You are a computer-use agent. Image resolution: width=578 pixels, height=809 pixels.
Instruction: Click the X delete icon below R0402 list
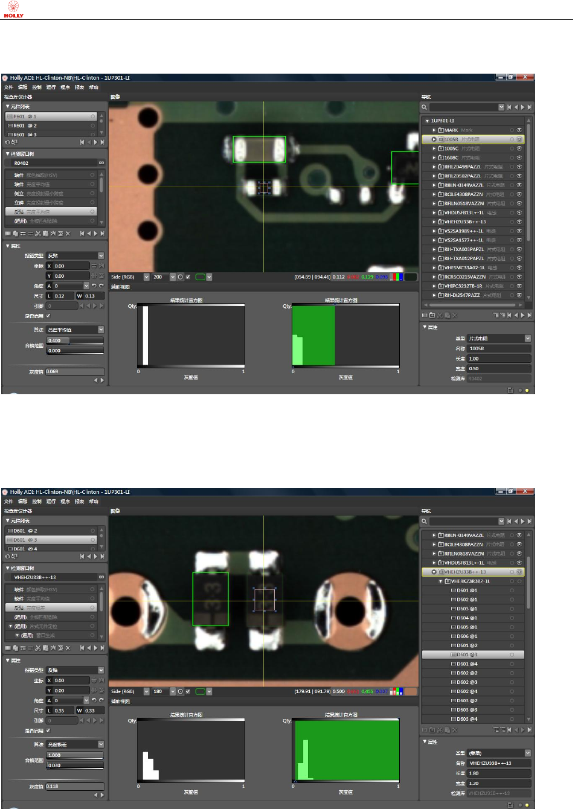point(68,234)
